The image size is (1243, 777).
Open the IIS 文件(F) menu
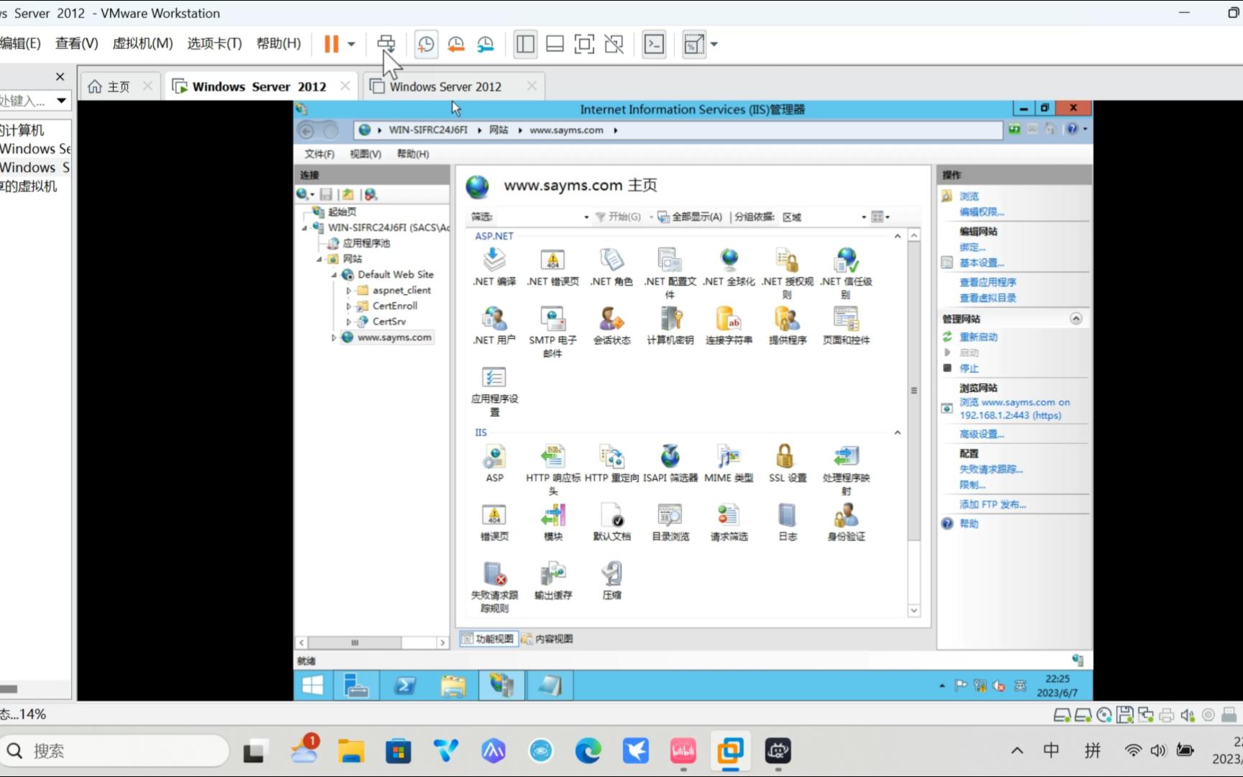coord(319,154)
